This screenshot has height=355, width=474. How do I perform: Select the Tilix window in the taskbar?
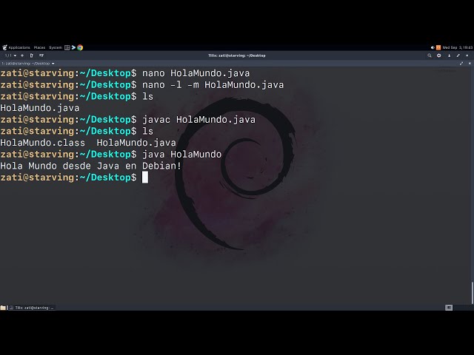pos(32,308)
